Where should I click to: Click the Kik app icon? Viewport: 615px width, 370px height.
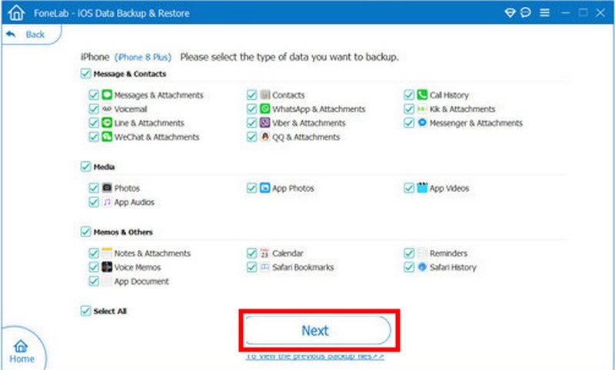(x=422, y=109)
